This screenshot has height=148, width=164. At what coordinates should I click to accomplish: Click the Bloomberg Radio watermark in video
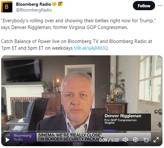[23, 137]
